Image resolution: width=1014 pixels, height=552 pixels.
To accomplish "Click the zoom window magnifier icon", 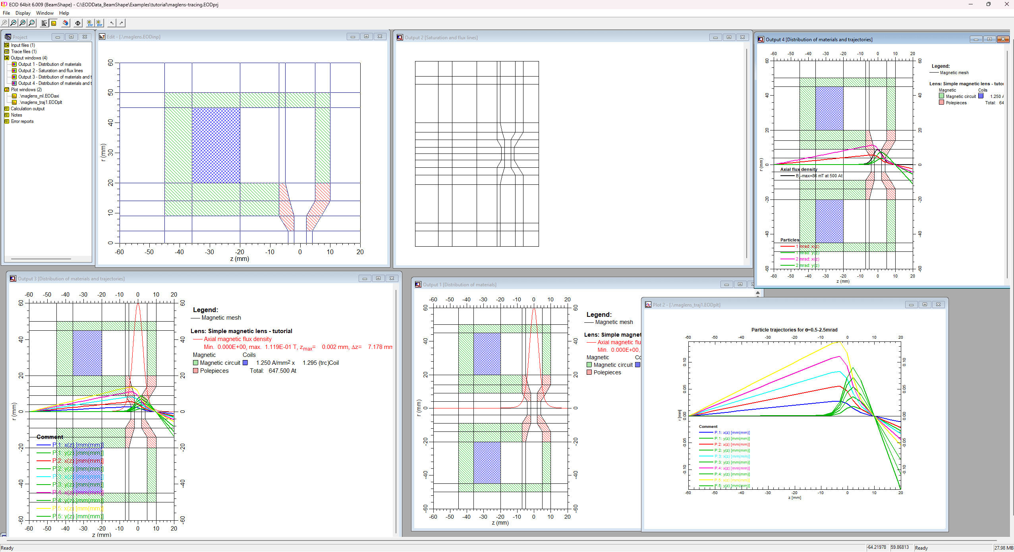I will coord(23,23).
